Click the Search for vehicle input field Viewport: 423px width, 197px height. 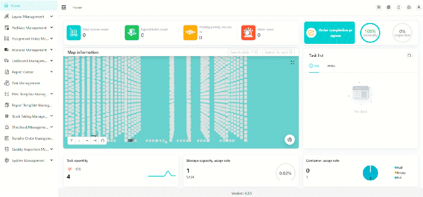tap(280, 52)
